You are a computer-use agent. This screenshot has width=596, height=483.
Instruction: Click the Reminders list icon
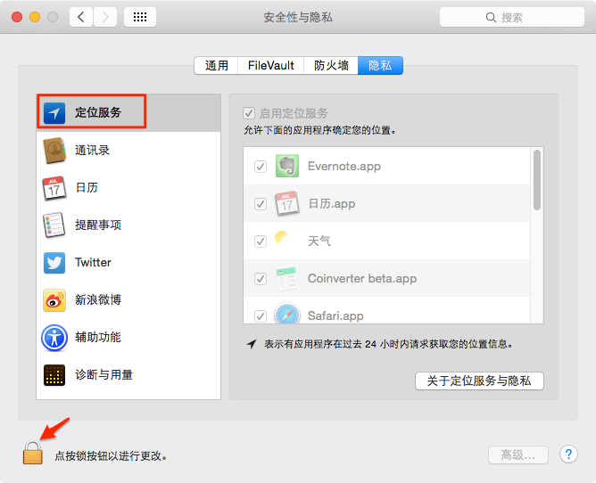tap(54, 225)
